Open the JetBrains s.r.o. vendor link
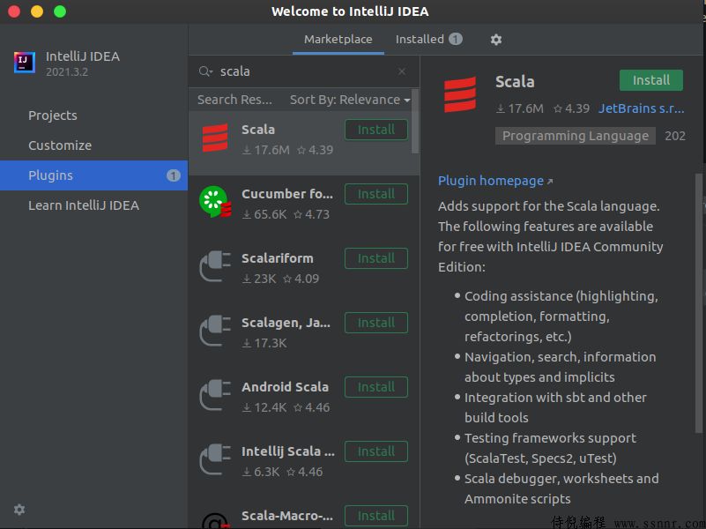This screenshot has width=706, height=529. pos(641,108)
